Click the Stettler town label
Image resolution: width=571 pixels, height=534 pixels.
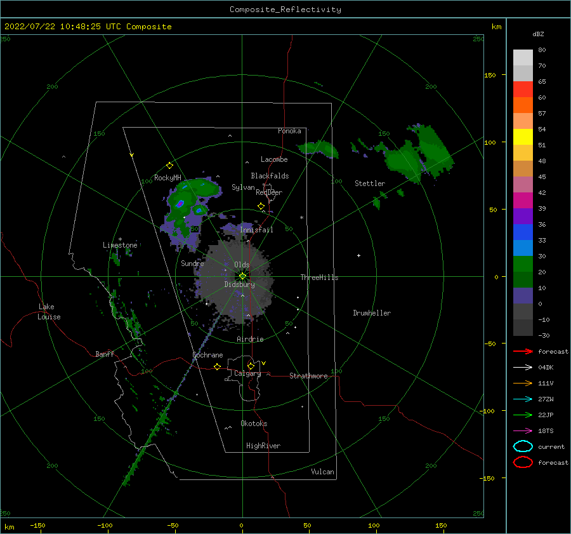tap(370, 184)
